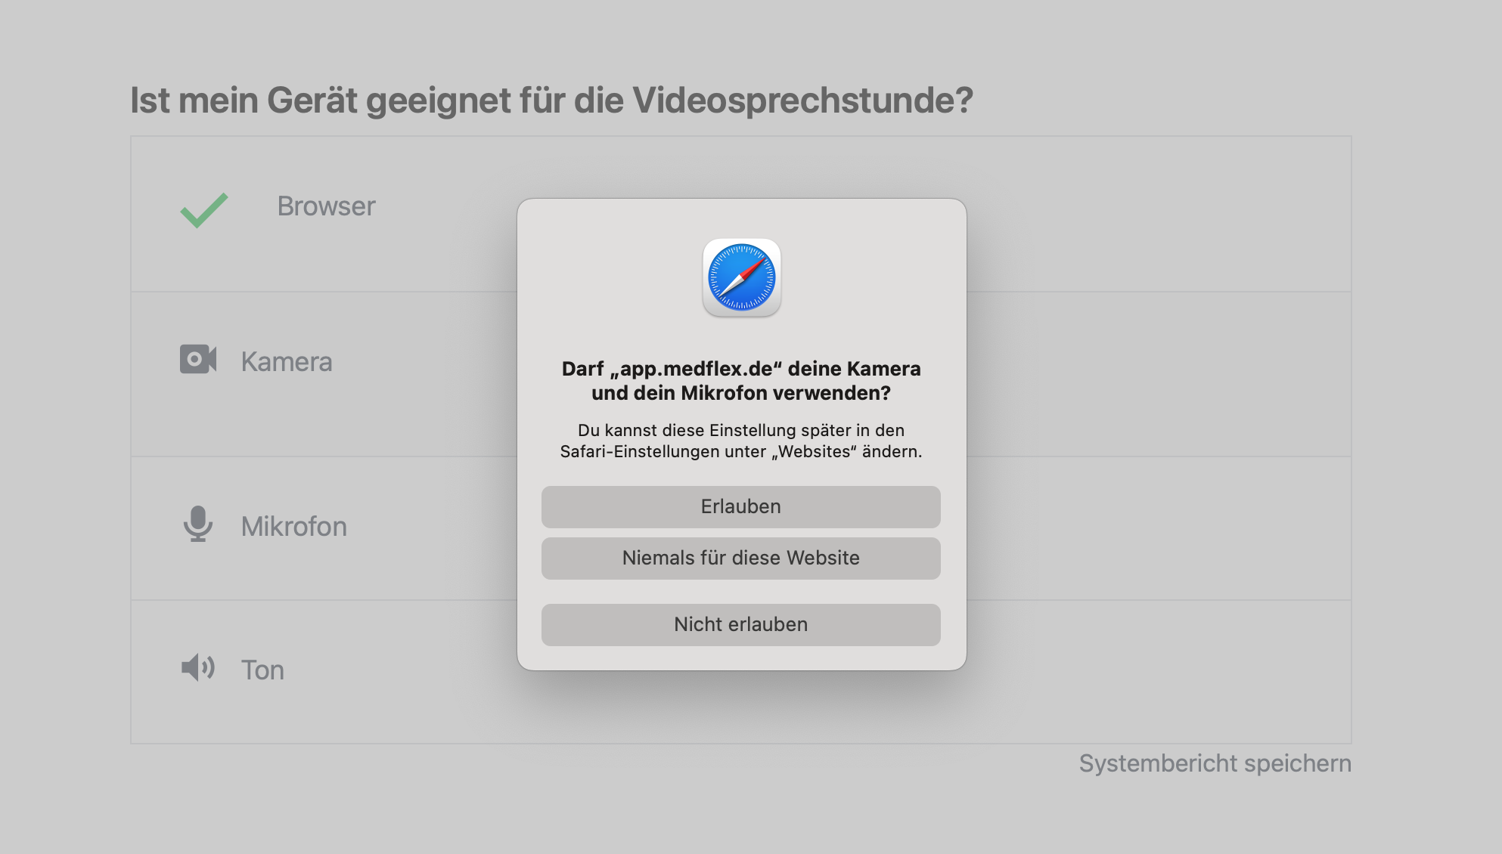This screenshot has height=854, width=1502.
Task: Click the Safari compass icon in the dialog
Action: tap(740, 277)
